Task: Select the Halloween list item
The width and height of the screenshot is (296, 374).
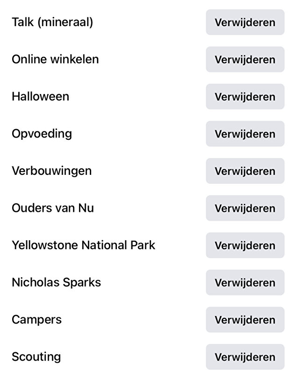Action: (40, 96)
